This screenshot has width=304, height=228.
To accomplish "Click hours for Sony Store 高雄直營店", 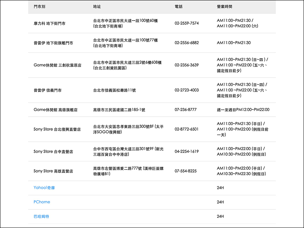I will click(241, 171).
